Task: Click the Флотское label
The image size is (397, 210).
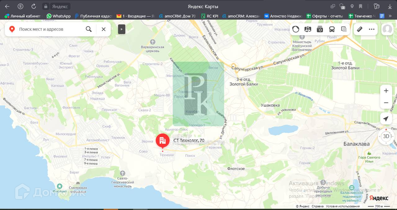Action: [x=236, y=169]
